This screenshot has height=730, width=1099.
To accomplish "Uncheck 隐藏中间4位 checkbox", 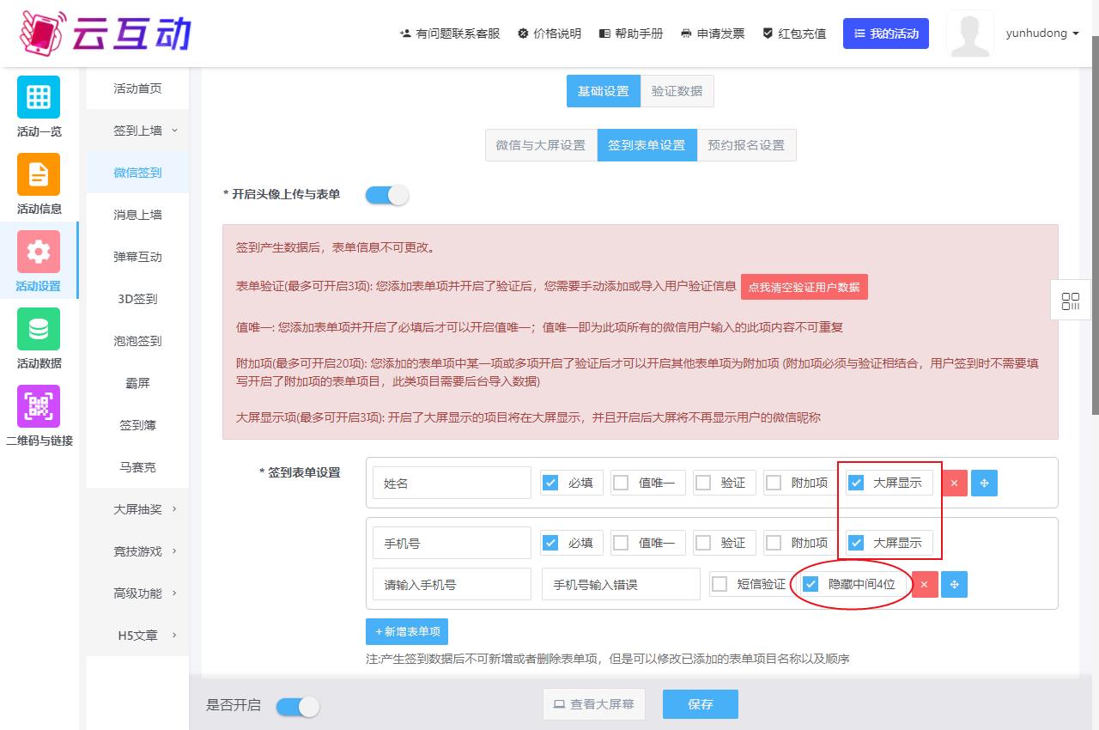I will click(x=811, y=585).
